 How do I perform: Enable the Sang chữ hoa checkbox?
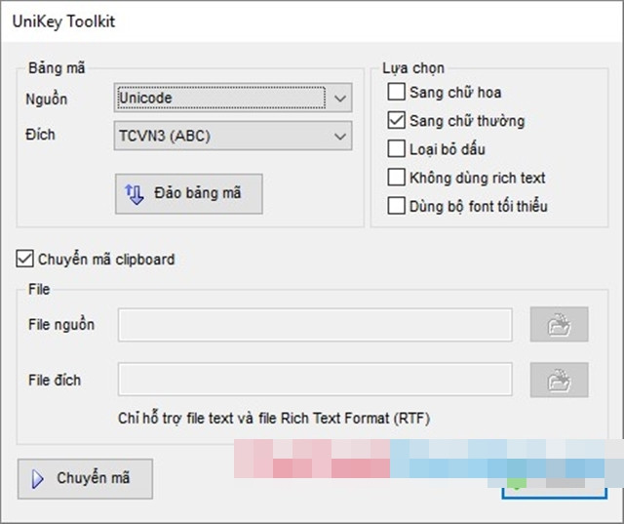pyautogui.click(x=396, y=94)
